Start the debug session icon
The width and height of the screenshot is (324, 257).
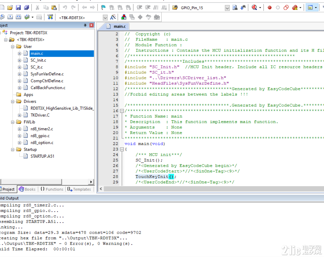tap(254, 8)
